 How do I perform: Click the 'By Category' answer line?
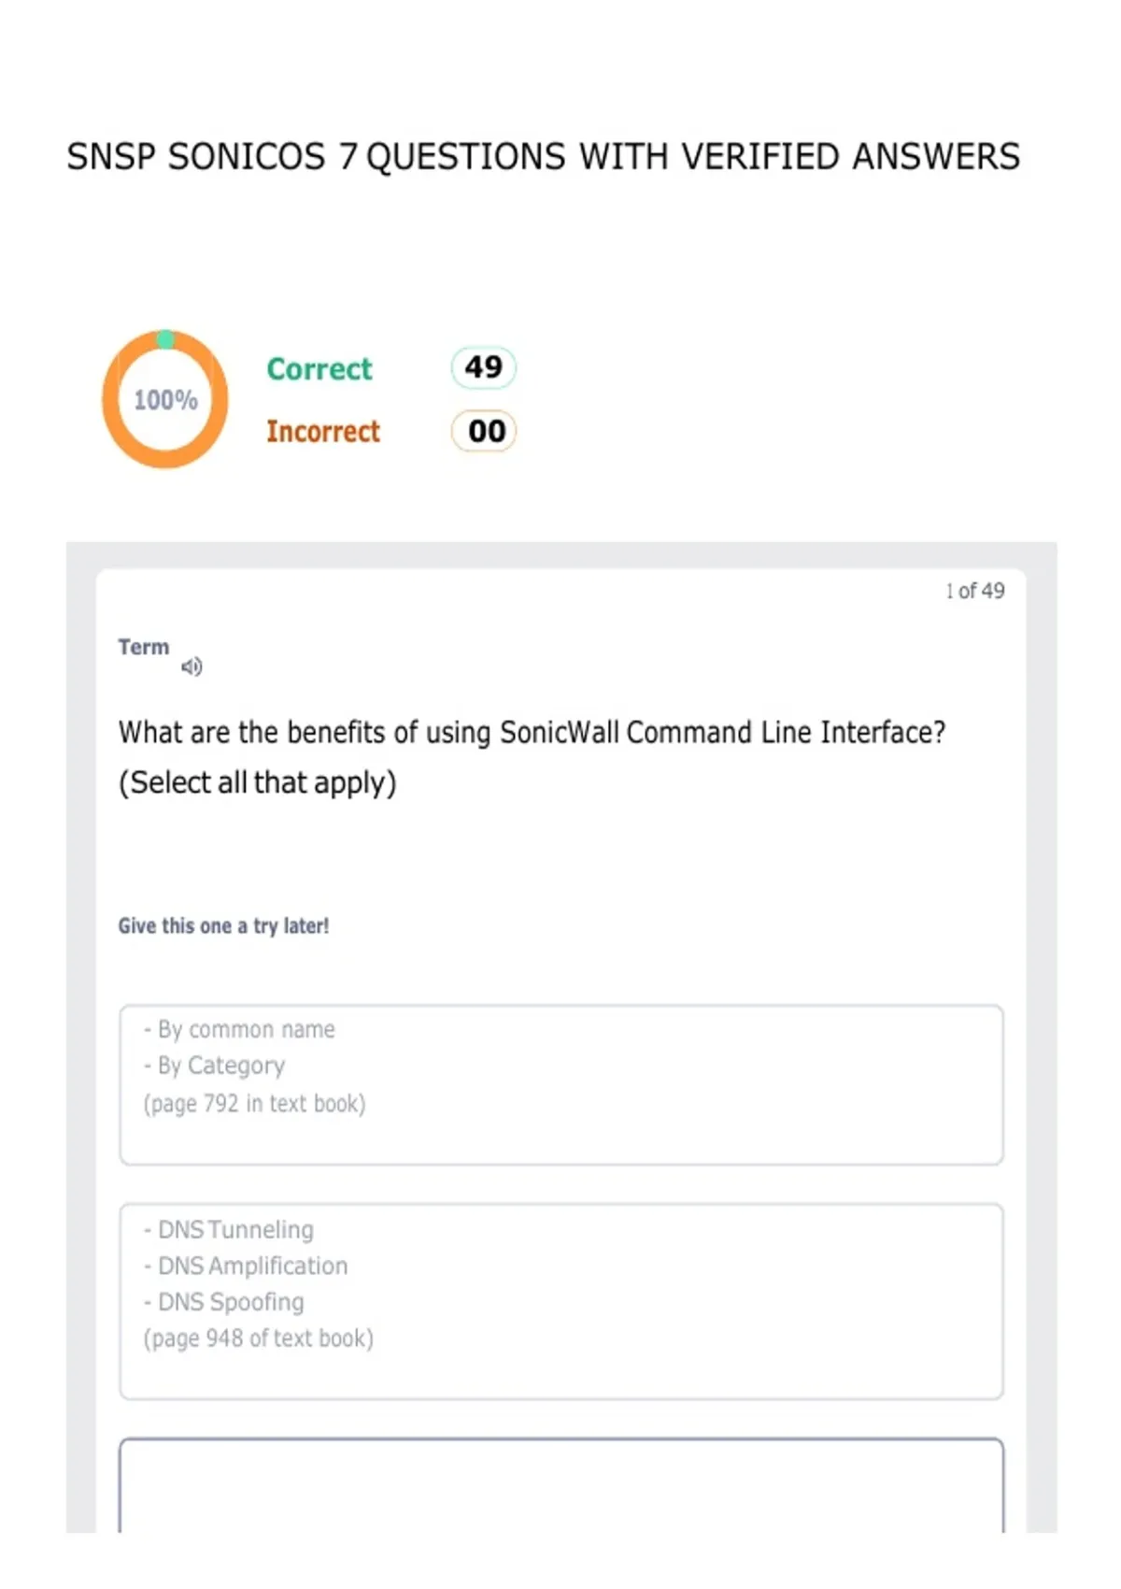(x=214, y=1066)
